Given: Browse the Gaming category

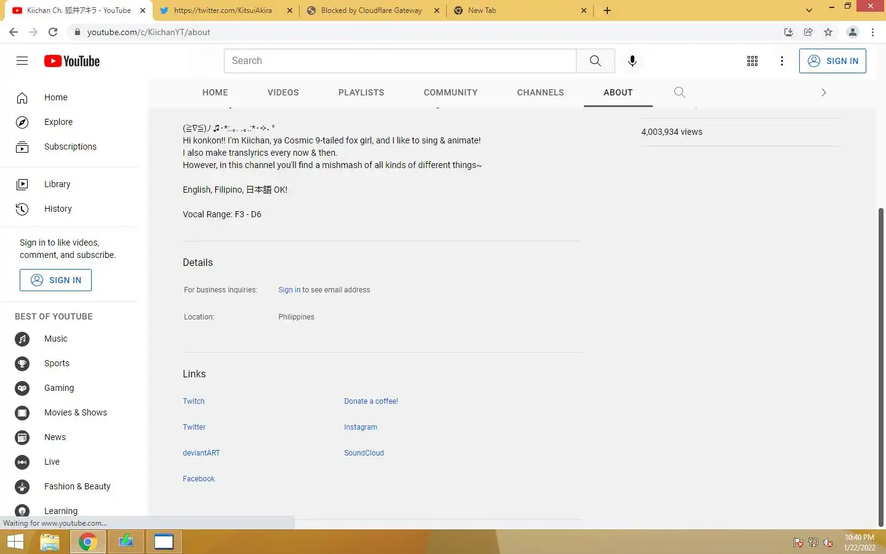Looking at the screenshot, I should click(58, 388).
